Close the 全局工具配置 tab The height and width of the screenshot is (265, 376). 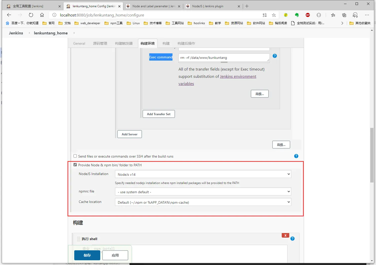pos(59,6)
